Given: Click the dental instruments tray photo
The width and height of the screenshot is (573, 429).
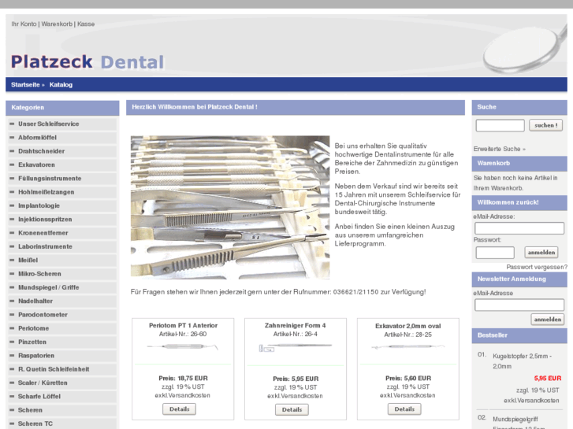Looking at the screenshot, I should click(230, 208).
